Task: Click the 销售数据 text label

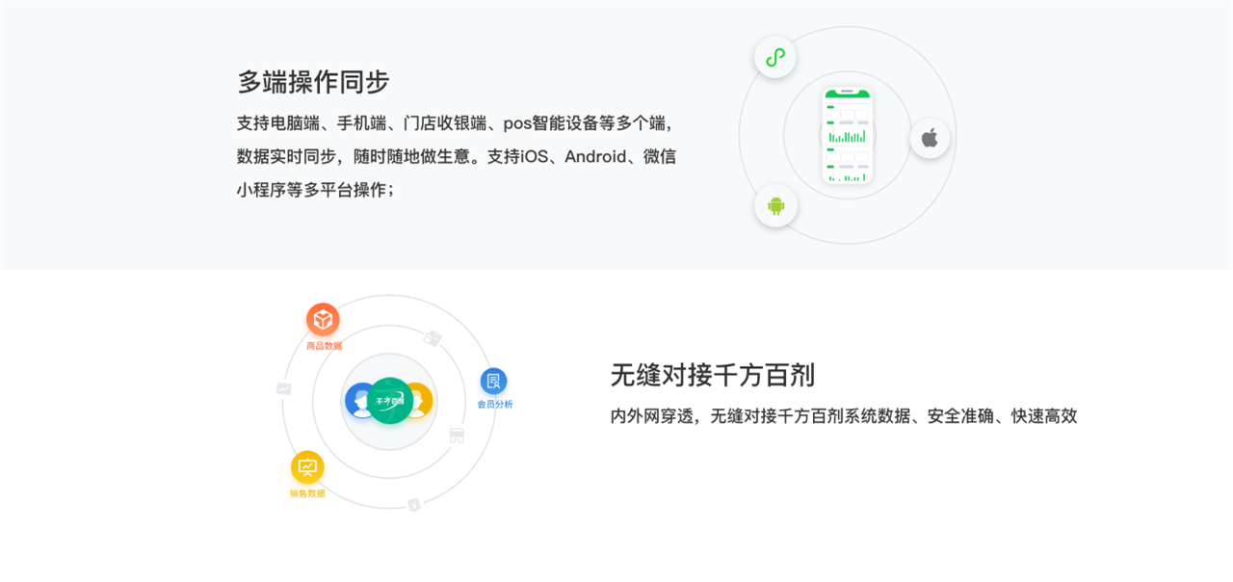Action: [307, 493]
